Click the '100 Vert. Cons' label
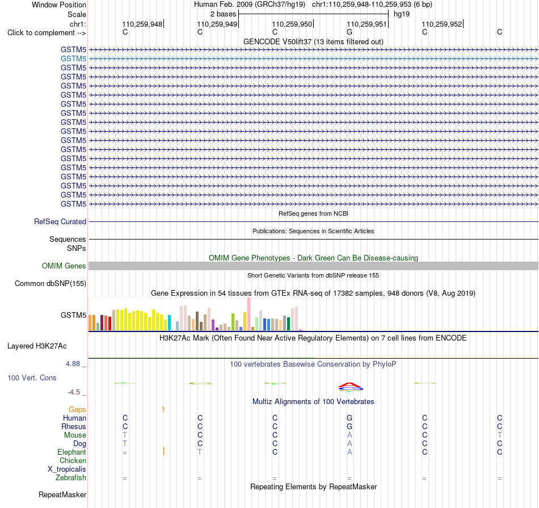 32,377
